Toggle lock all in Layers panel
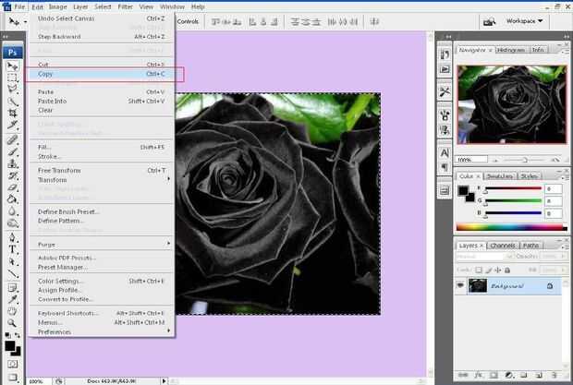The image size is (573, 385). tap(507, 270)
